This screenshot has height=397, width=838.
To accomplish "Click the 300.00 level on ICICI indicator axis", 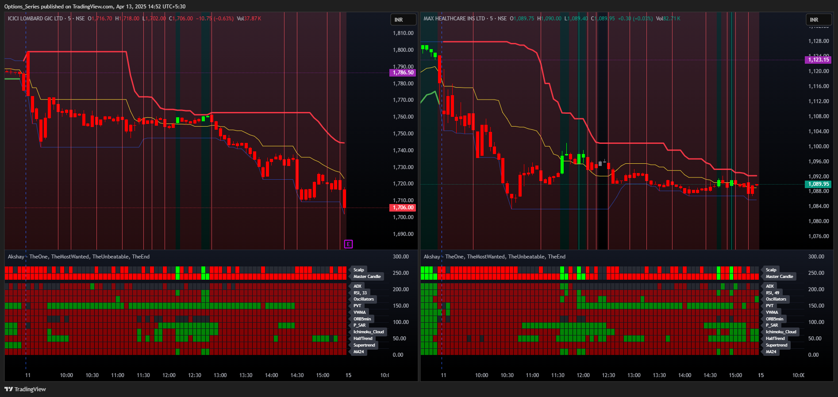I will 401,257.
